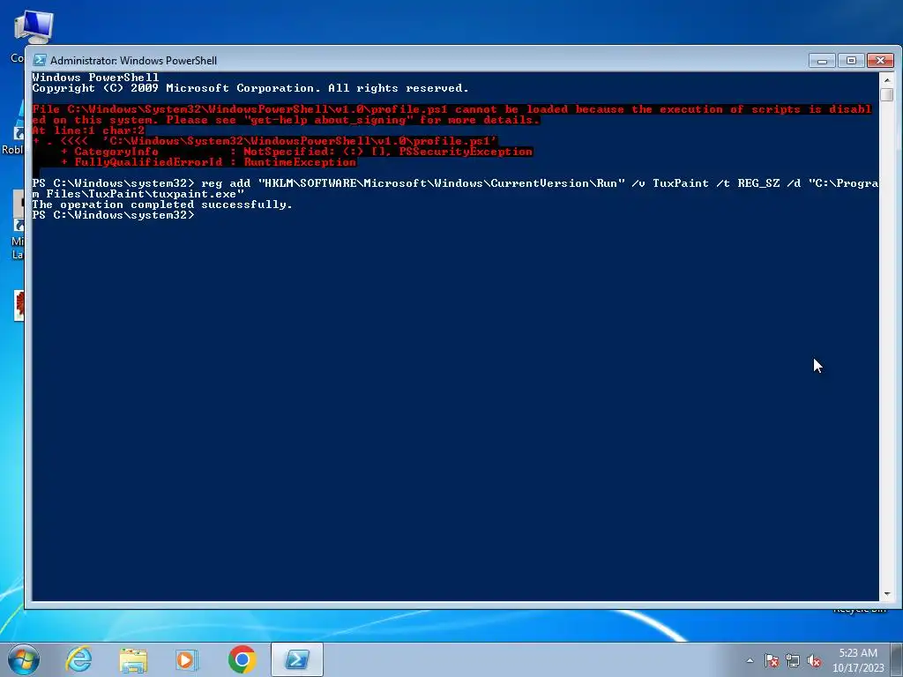Maximize the PowerShell window
This screenshot has height=677, width=903.
[851, 61]
